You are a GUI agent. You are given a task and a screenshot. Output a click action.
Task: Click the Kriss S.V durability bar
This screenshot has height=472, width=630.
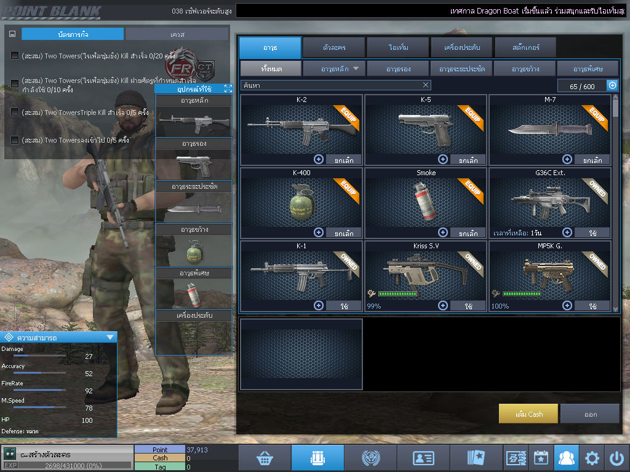click(x=397, y=294)
